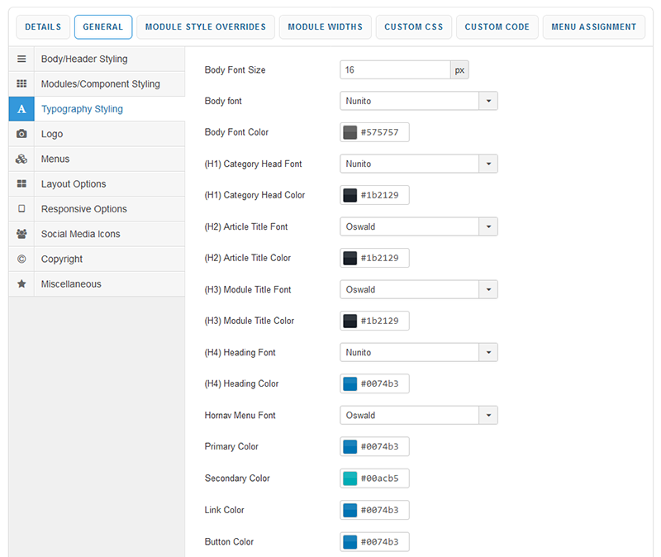Click the Social Media Icons people icon

pyautogui.click(x=21, y=234)
